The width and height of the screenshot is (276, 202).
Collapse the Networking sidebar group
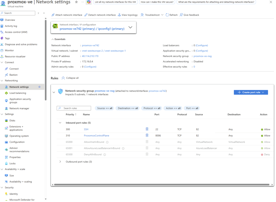tap(2, 81)
